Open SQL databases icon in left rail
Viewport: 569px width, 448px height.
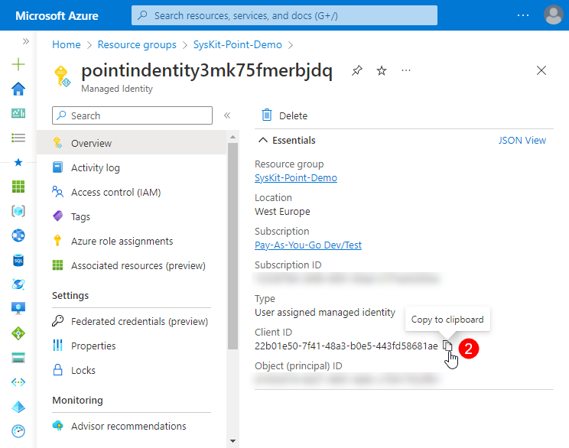[18, 260]
